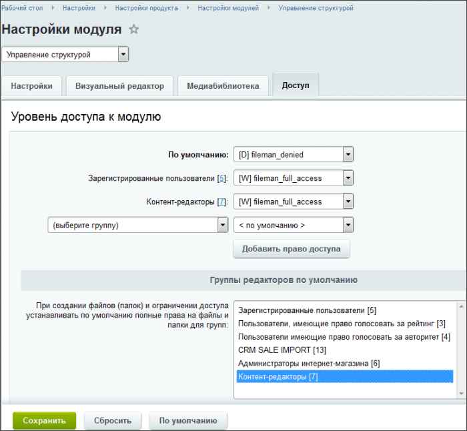Image resolution: width=467 pixels, height=431 pixels.
Task: Open the '< по умолчанию >' rights dropdown
Action: pos(293,226)
